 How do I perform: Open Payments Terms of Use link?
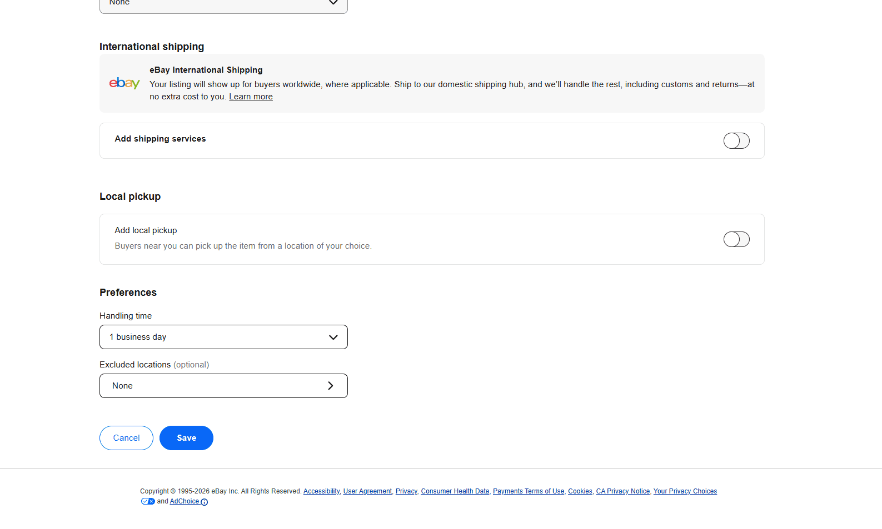pos(529,491)
